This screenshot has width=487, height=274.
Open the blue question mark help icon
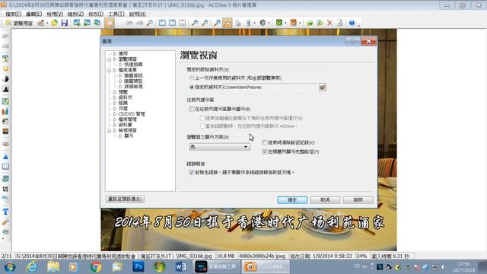[x=352, y=23]
